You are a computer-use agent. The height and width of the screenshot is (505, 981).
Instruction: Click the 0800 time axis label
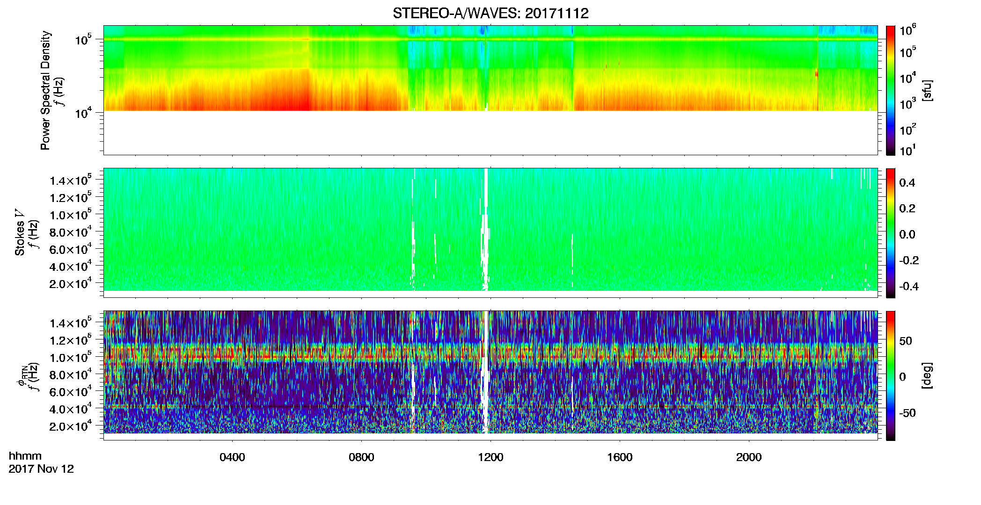(x=361, y=457)
